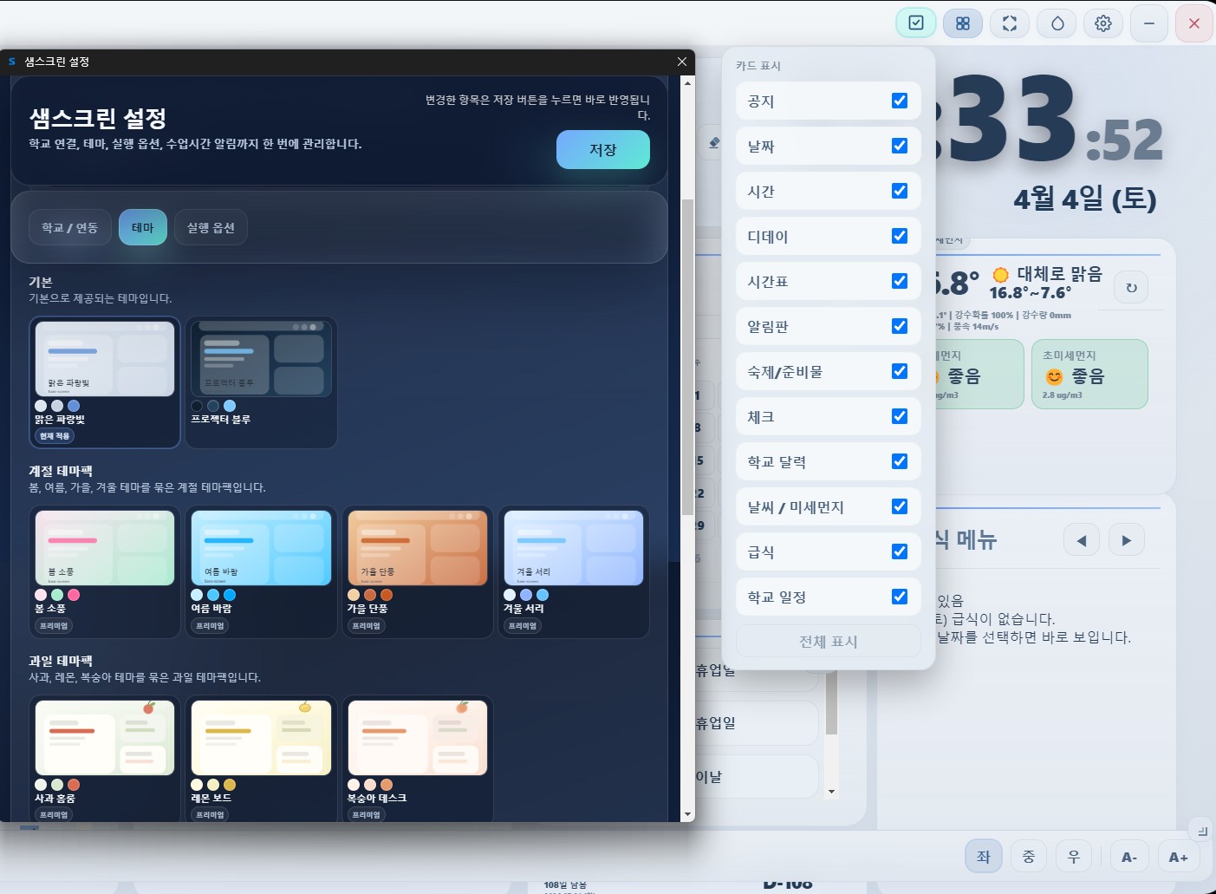
Task: Click the 전체 표시 button
Action: coord(828,641)
